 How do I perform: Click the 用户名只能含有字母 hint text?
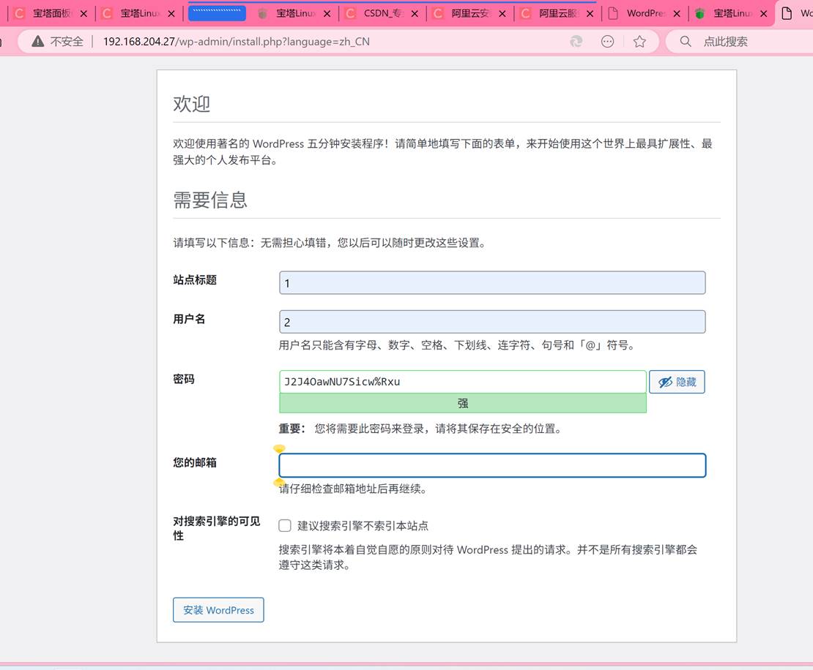(458, 345)
